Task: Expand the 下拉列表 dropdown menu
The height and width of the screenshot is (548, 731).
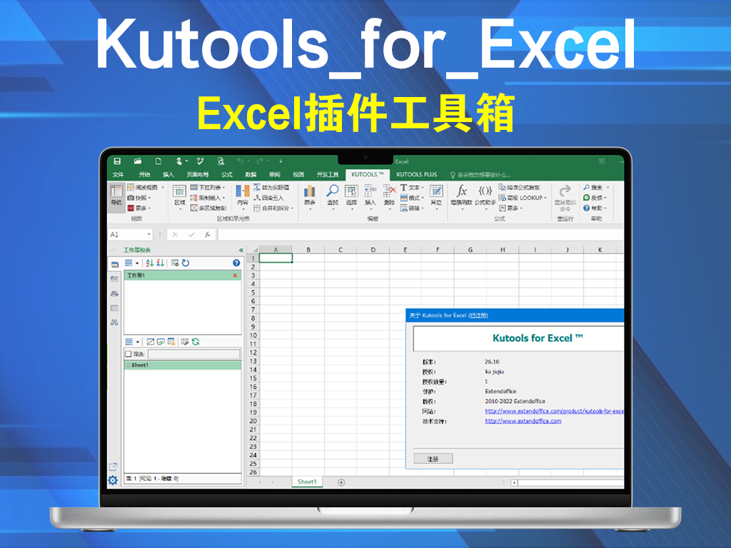Action: (208, 188)
